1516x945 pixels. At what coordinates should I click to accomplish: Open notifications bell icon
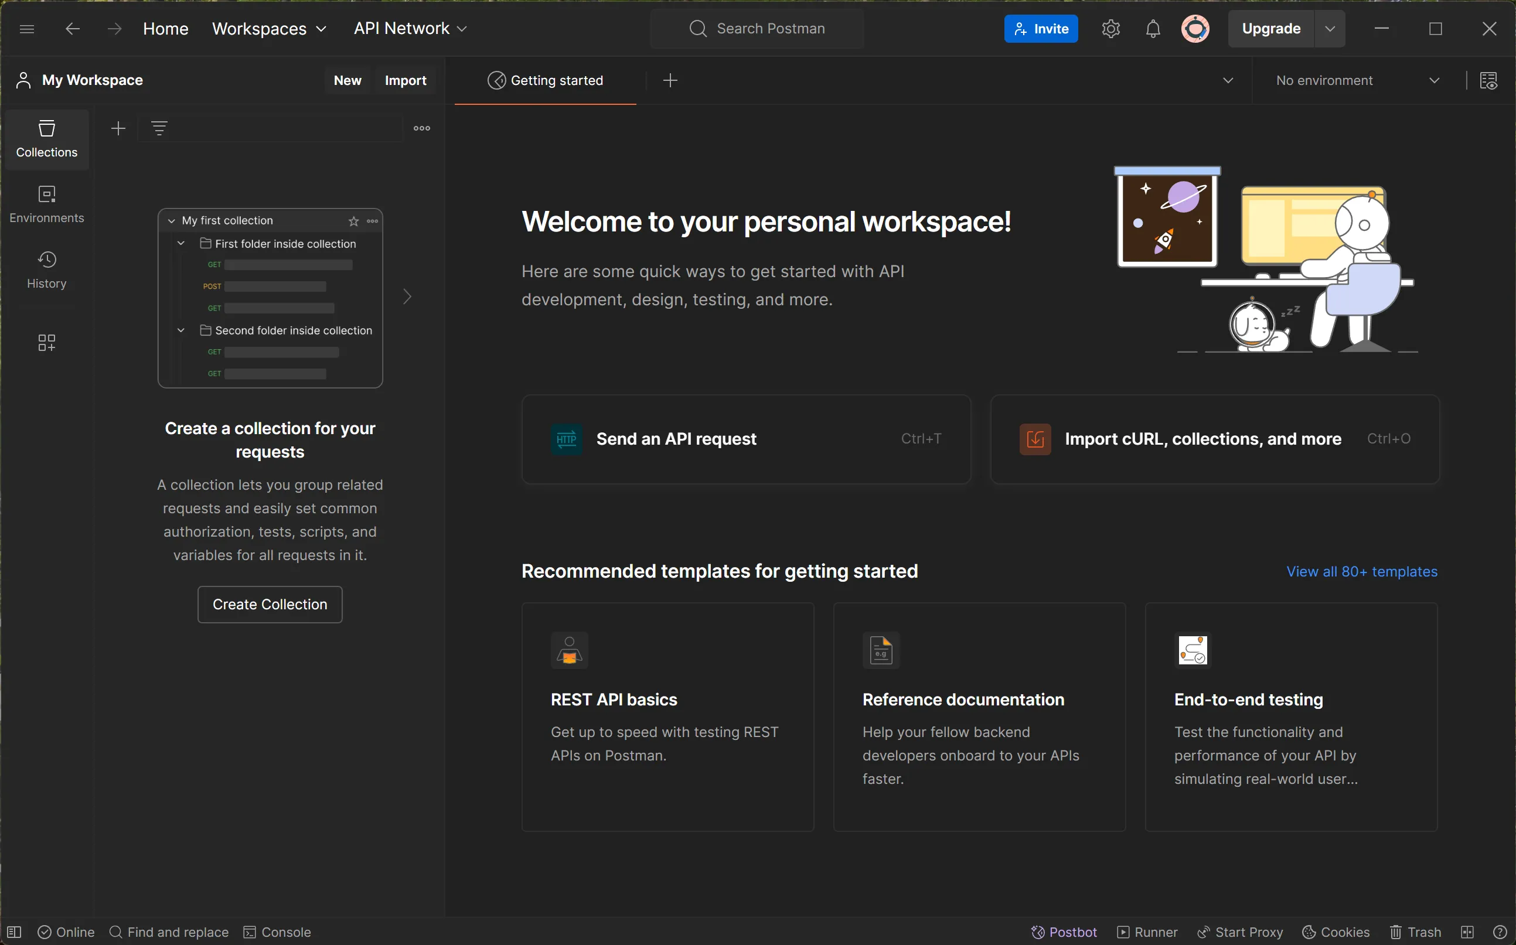(x=1153, y=29)
